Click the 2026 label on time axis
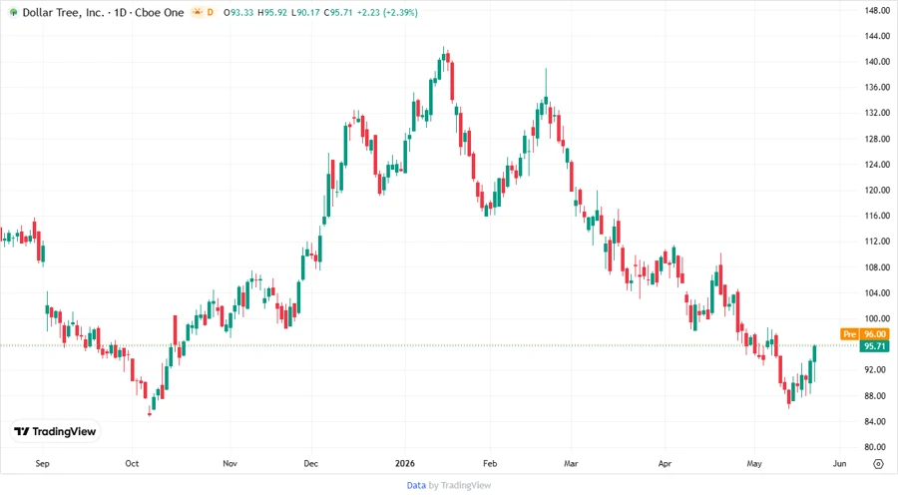The image size is (898, 497). [405, 463]
